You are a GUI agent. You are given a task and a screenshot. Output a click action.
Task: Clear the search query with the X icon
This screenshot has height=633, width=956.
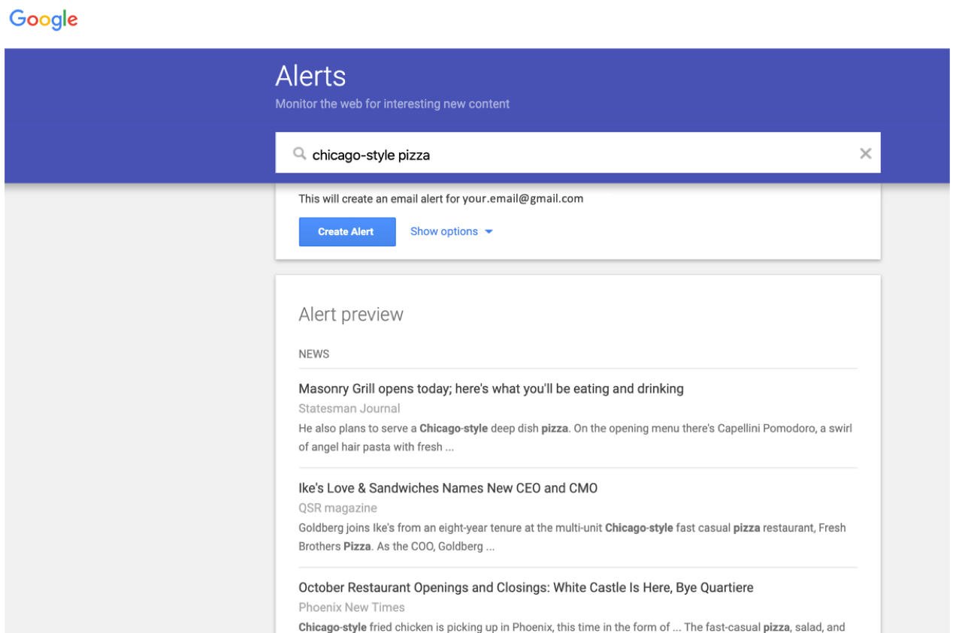click(x=865, y=152)
